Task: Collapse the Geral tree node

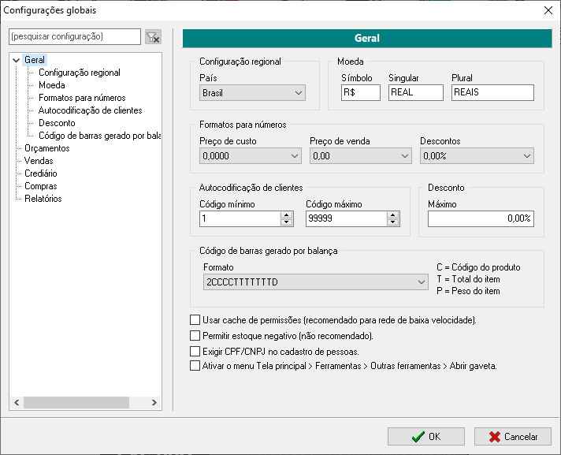Action: point(16,60)
